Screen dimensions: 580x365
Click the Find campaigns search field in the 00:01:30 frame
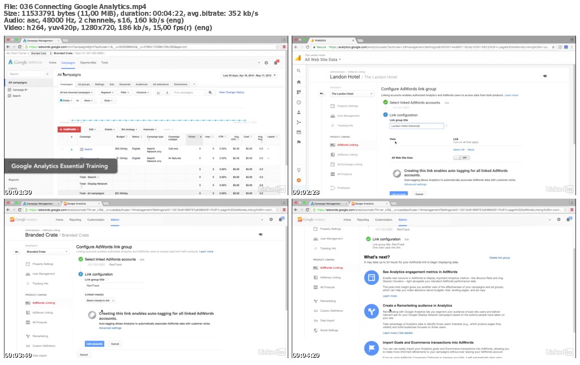click(188, 92)
